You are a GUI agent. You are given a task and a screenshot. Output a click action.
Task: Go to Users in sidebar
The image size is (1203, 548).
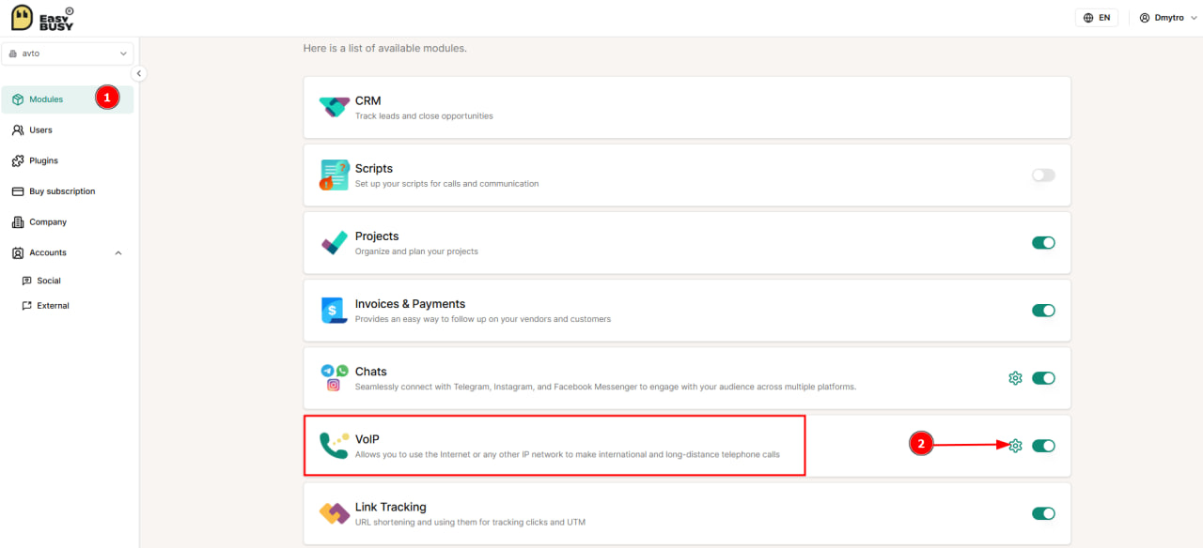(40, 130)
